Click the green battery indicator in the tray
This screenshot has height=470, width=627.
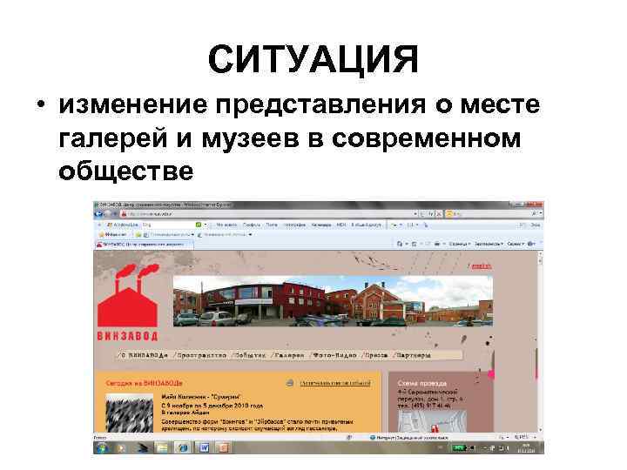pos(459,447)
